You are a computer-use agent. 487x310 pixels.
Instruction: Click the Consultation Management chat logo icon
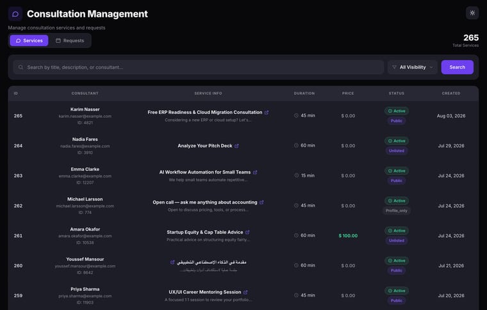15,14
